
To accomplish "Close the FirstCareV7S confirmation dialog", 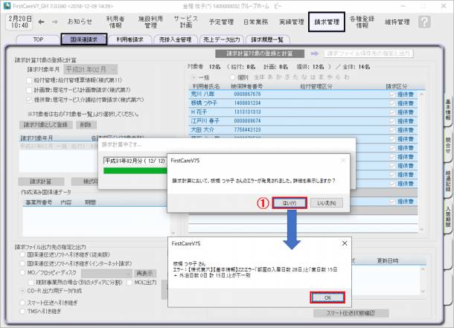I will (x=343, y=160).
